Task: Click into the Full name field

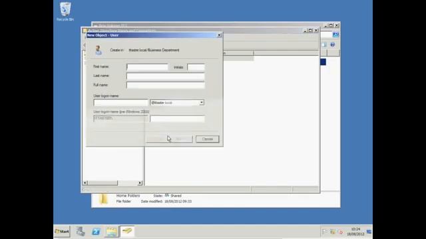Action: (166, 86)
